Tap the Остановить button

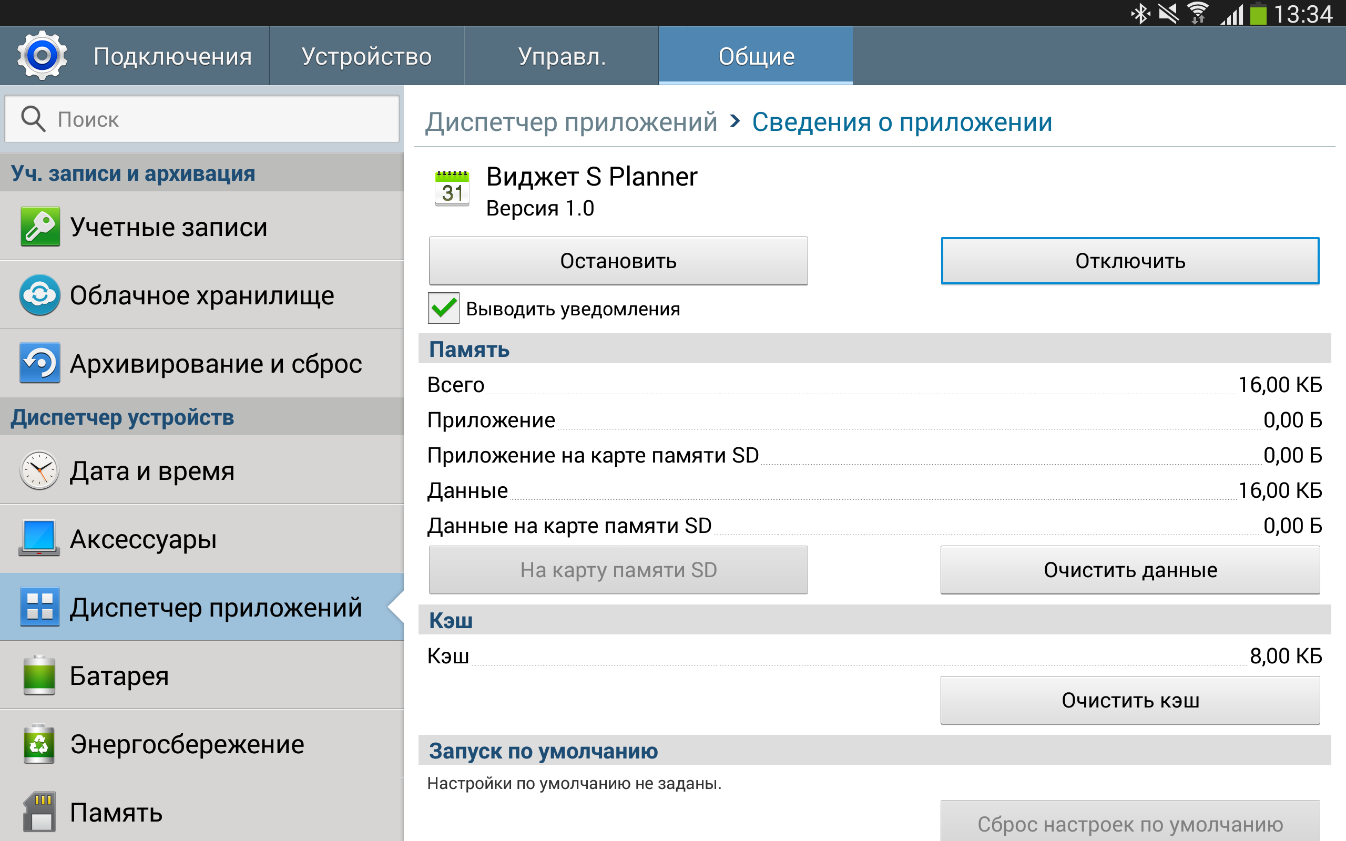tap(618, 261)
